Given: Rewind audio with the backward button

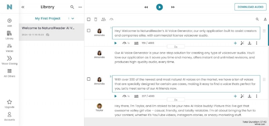Looking at the screenshot, I should pos(146,7).
